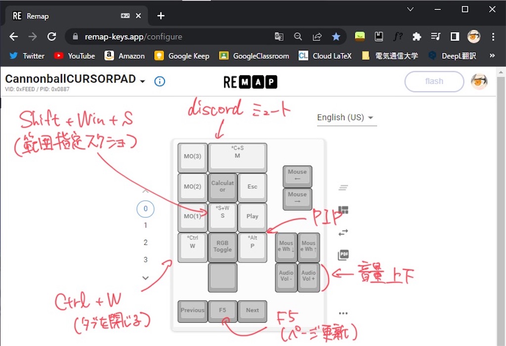
Task: Open the English (US) layout dropdown
Action: click(346, 118)
